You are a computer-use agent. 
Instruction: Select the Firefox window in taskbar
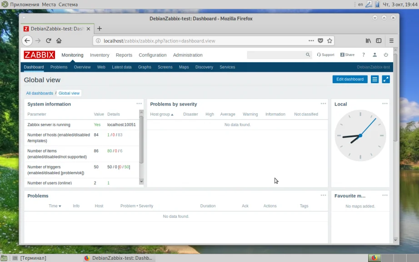coord(118,258)
